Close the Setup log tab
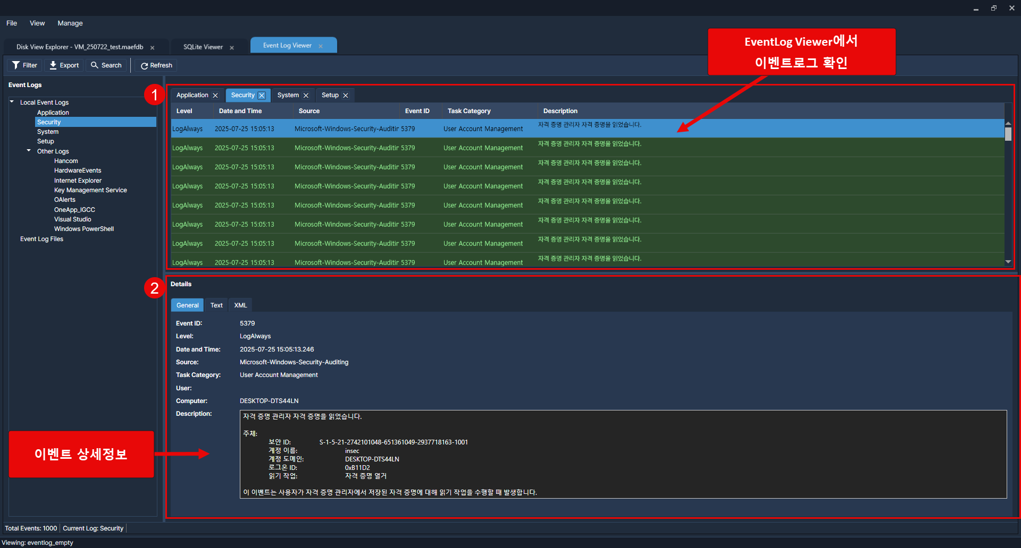 (346, 96)
